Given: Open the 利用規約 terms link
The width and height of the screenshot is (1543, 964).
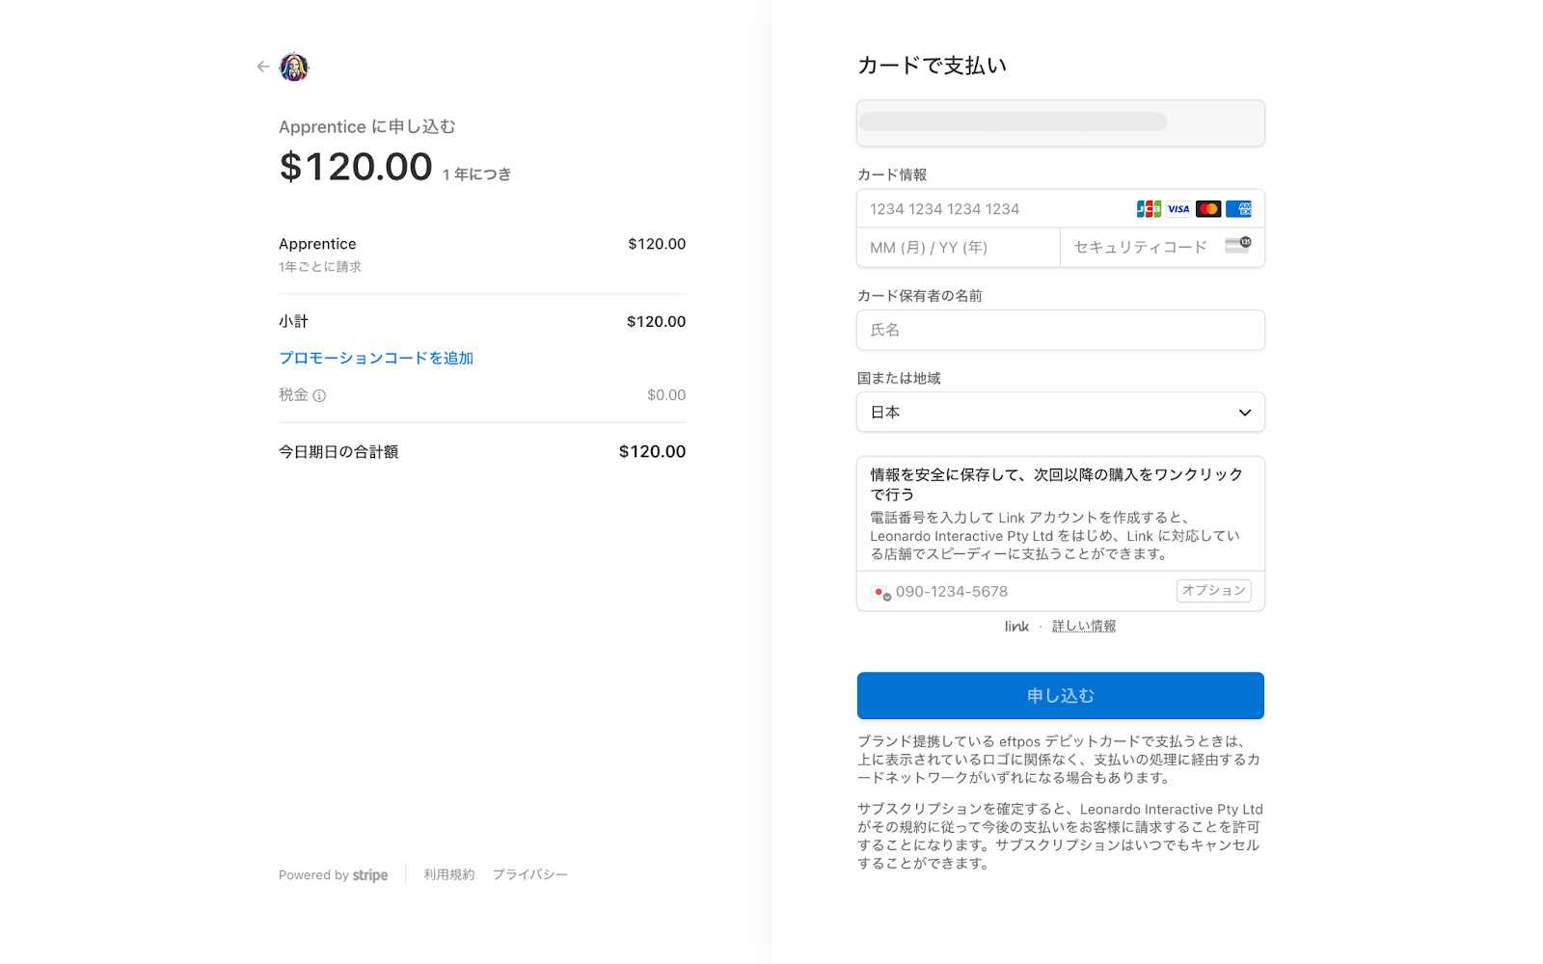Looking at the screenshot, I should [x=449, y=874].
